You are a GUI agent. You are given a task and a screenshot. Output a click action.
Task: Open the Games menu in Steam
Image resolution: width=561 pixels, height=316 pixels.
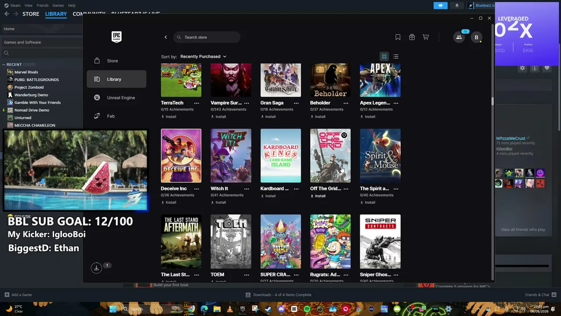point(58,5)
